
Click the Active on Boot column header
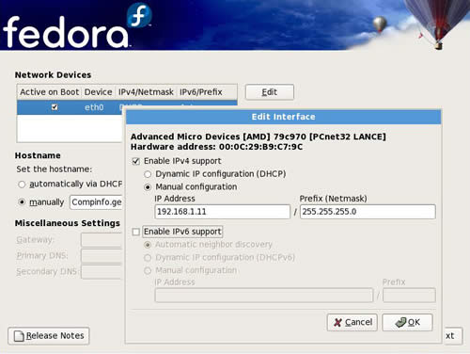point(50,92)
